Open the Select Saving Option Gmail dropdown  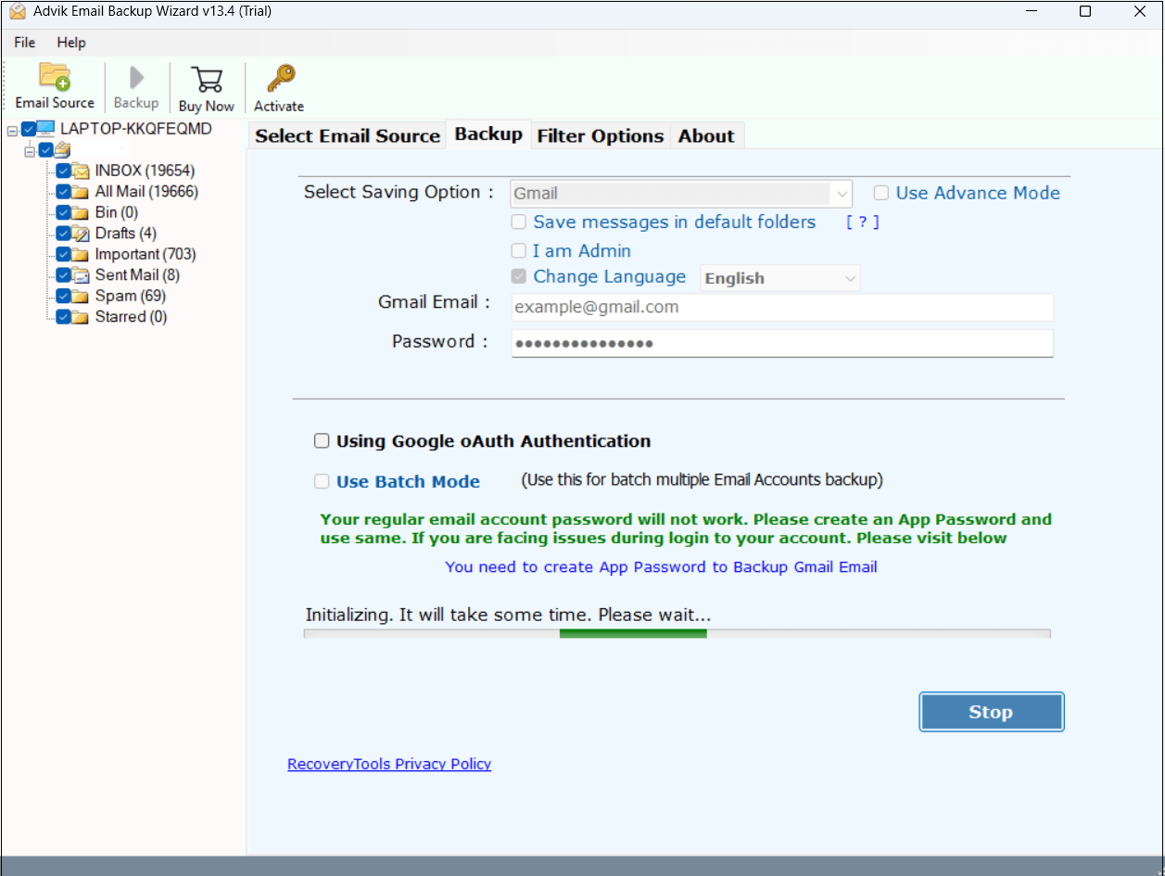[681, 194]
